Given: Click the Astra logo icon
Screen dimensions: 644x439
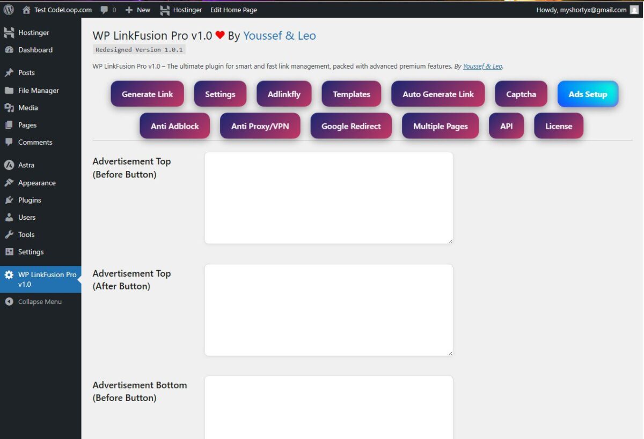Looking at the screenshot, I should (x=9, y=165).
